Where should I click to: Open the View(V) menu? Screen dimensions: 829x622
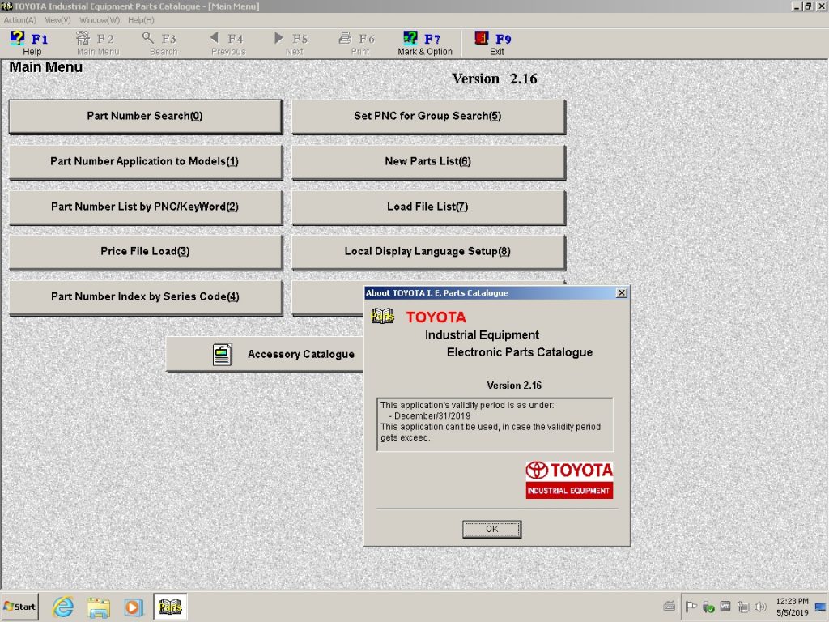click(x=57, y=19)
